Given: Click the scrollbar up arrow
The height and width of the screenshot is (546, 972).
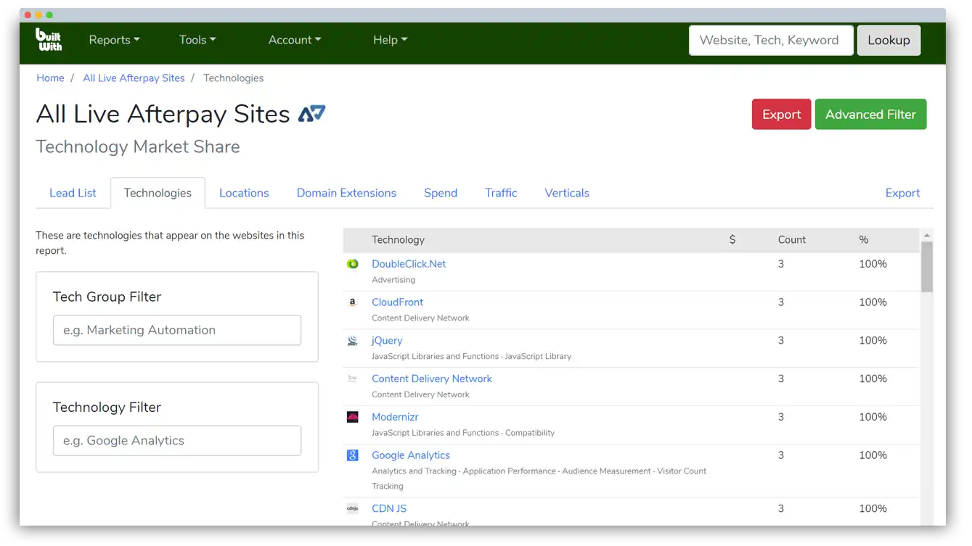Looking at the screenshot, I should 927,236.
